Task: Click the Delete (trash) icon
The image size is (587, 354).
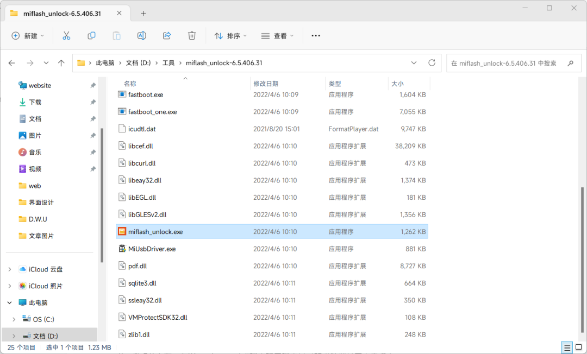Action: coord(191,35)
